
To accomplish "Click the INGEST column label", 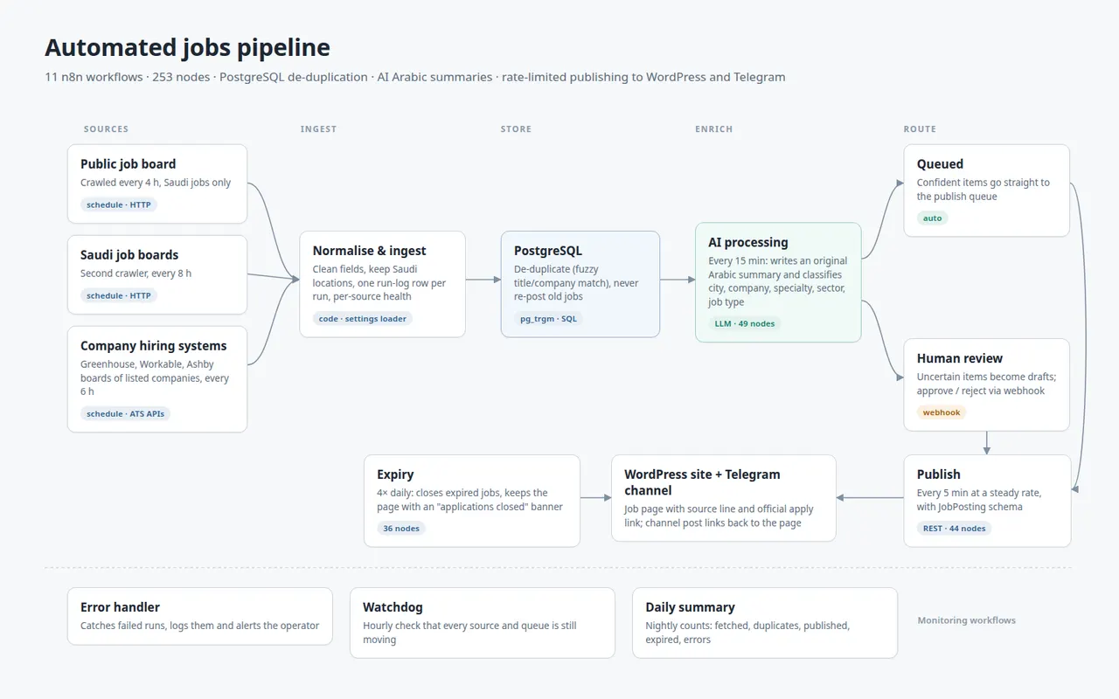I will pos(318,129).
